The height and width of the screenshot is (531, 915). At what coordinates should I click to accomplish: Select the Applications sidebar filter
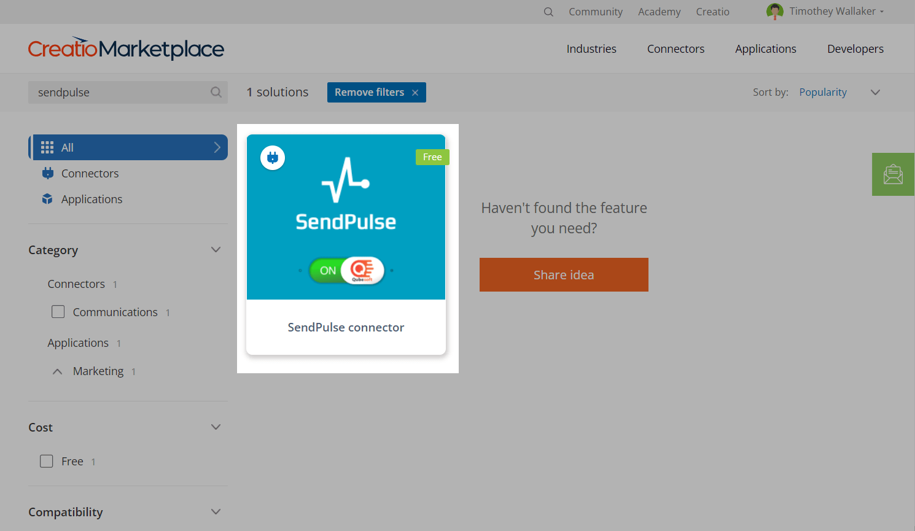(x=91, y=199)
